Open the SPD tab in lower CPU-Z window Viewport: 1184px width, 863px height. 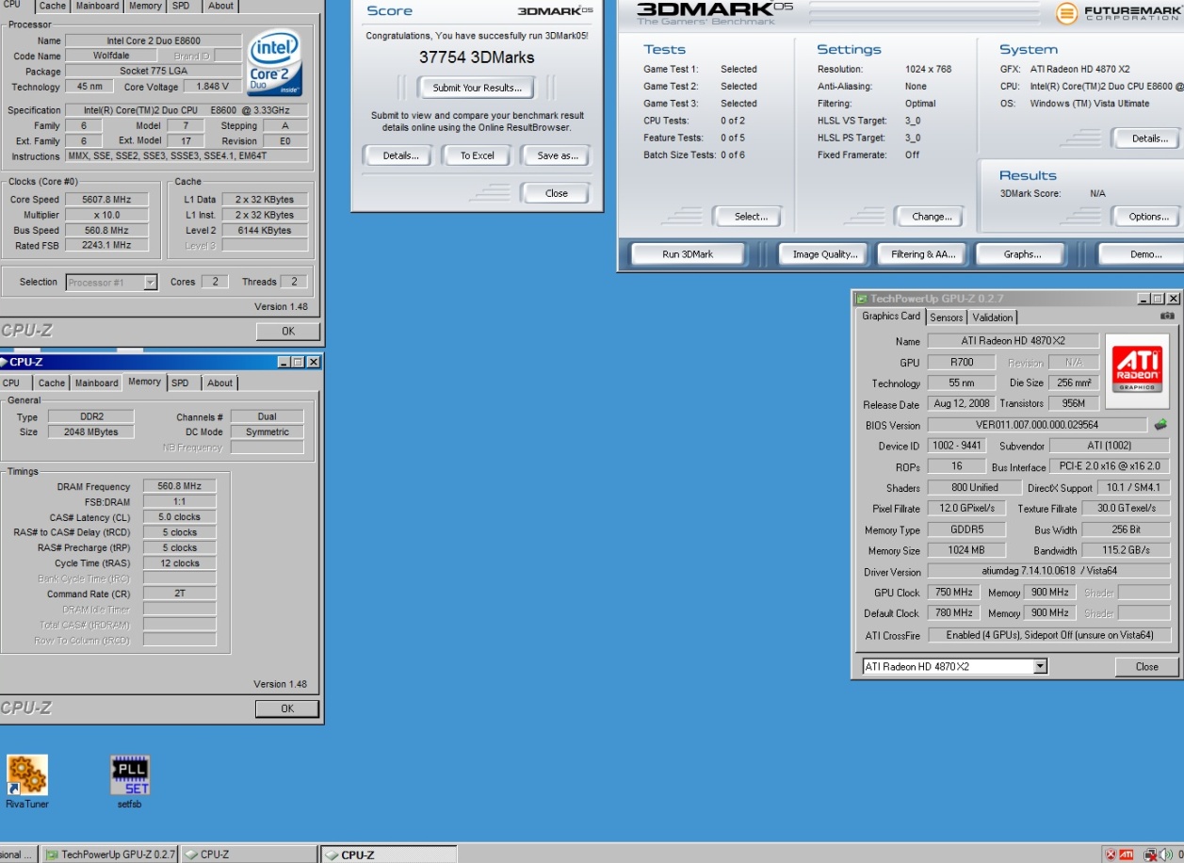click(x=180, y=383)
